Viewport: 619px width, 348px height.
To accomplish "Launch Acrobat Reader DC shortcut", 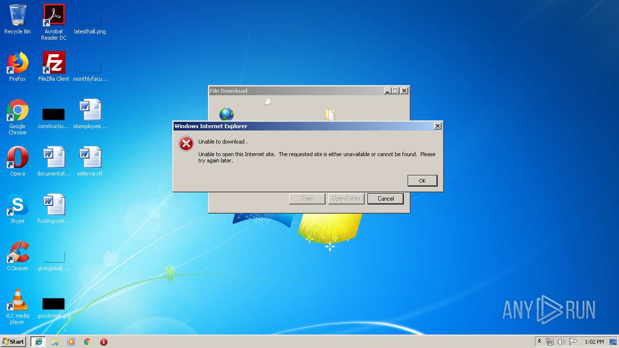I will coord(54,22).
